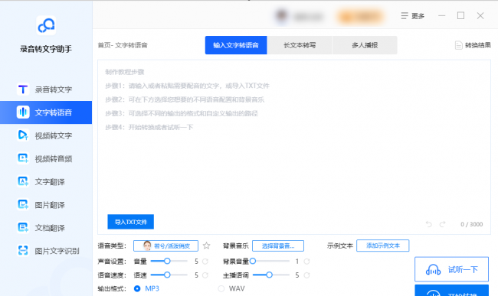Click the blurred orange button in title bar
Viewport: 498px width, 296px height.
(x=360, y=16)
